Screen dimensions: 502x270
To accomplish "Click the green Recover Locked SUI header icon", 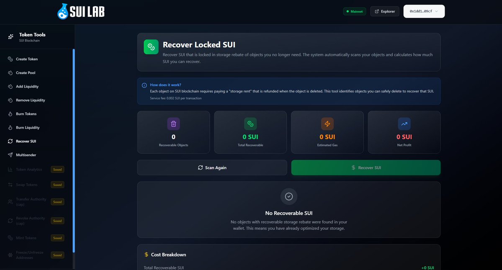I will click(x=151, y=46).
